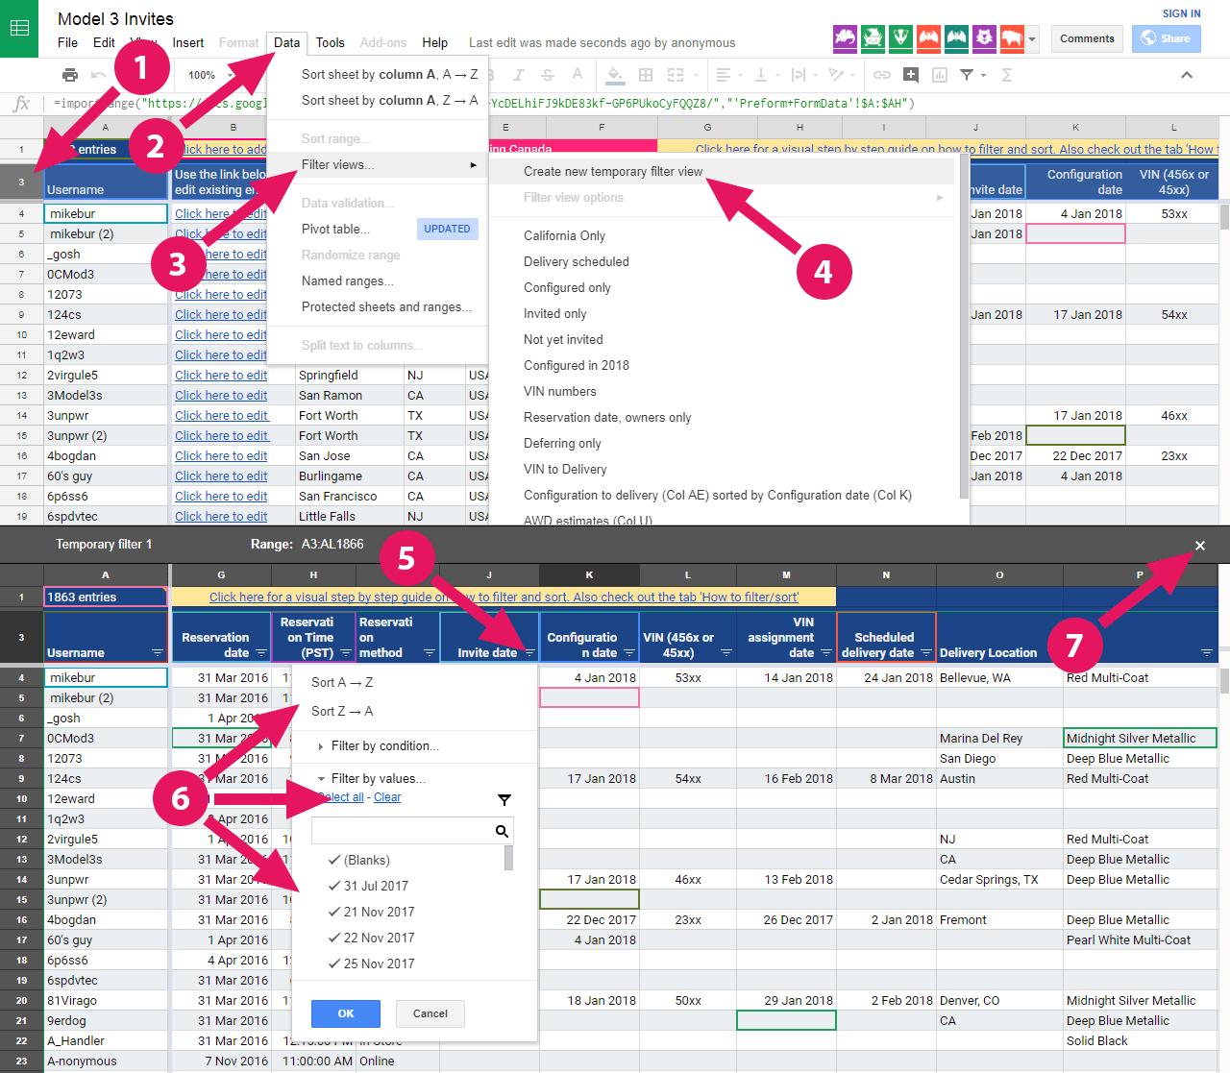Open filter icon on Username header
The width and height of the screenshot is (1230, 1073).
(158, 653)
